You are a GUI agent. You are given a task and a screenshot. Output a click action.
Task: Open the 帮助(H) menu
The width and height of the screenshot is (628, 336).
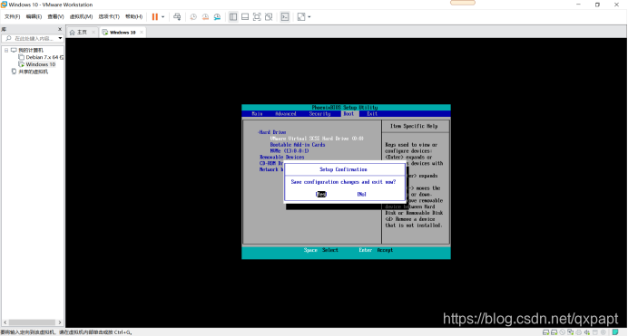(x=133, y=17)
